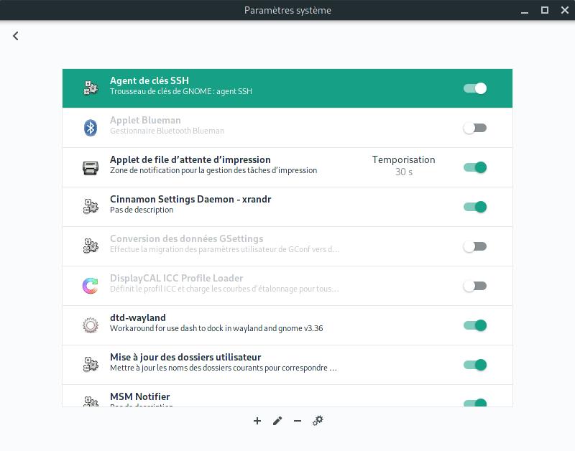
Task: Click 'Pas de description' under Cinnamon Settings Daemon
Action: (x=142, y=210)
